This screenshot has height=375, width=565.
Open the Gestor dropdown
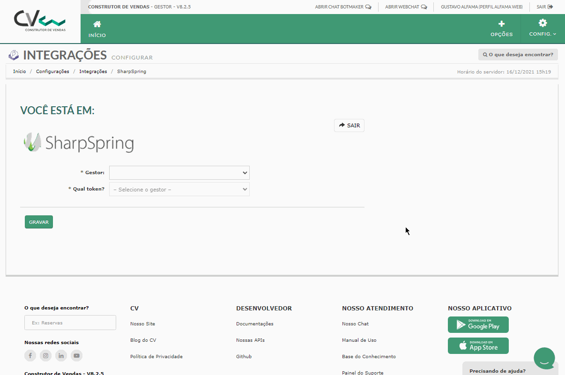click(x=179, y=173)
